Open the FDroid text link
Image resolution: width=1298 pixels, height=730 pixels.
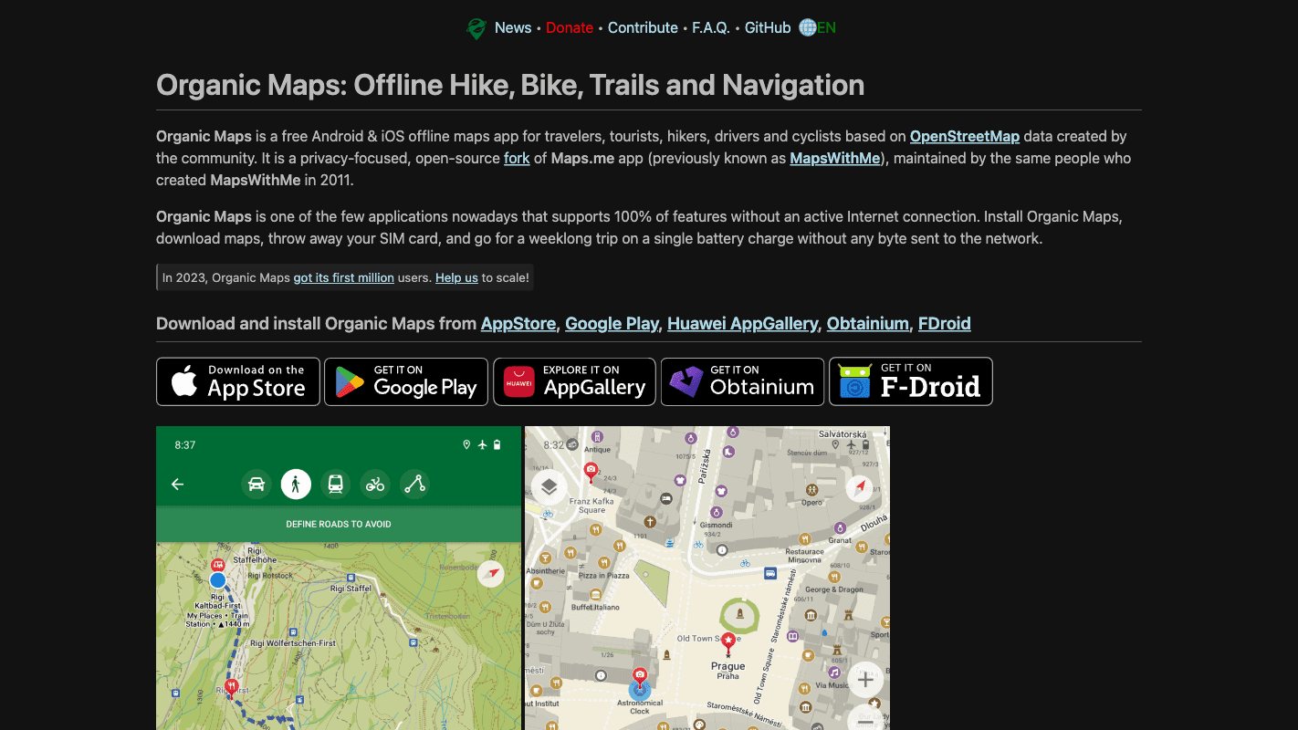944,323
